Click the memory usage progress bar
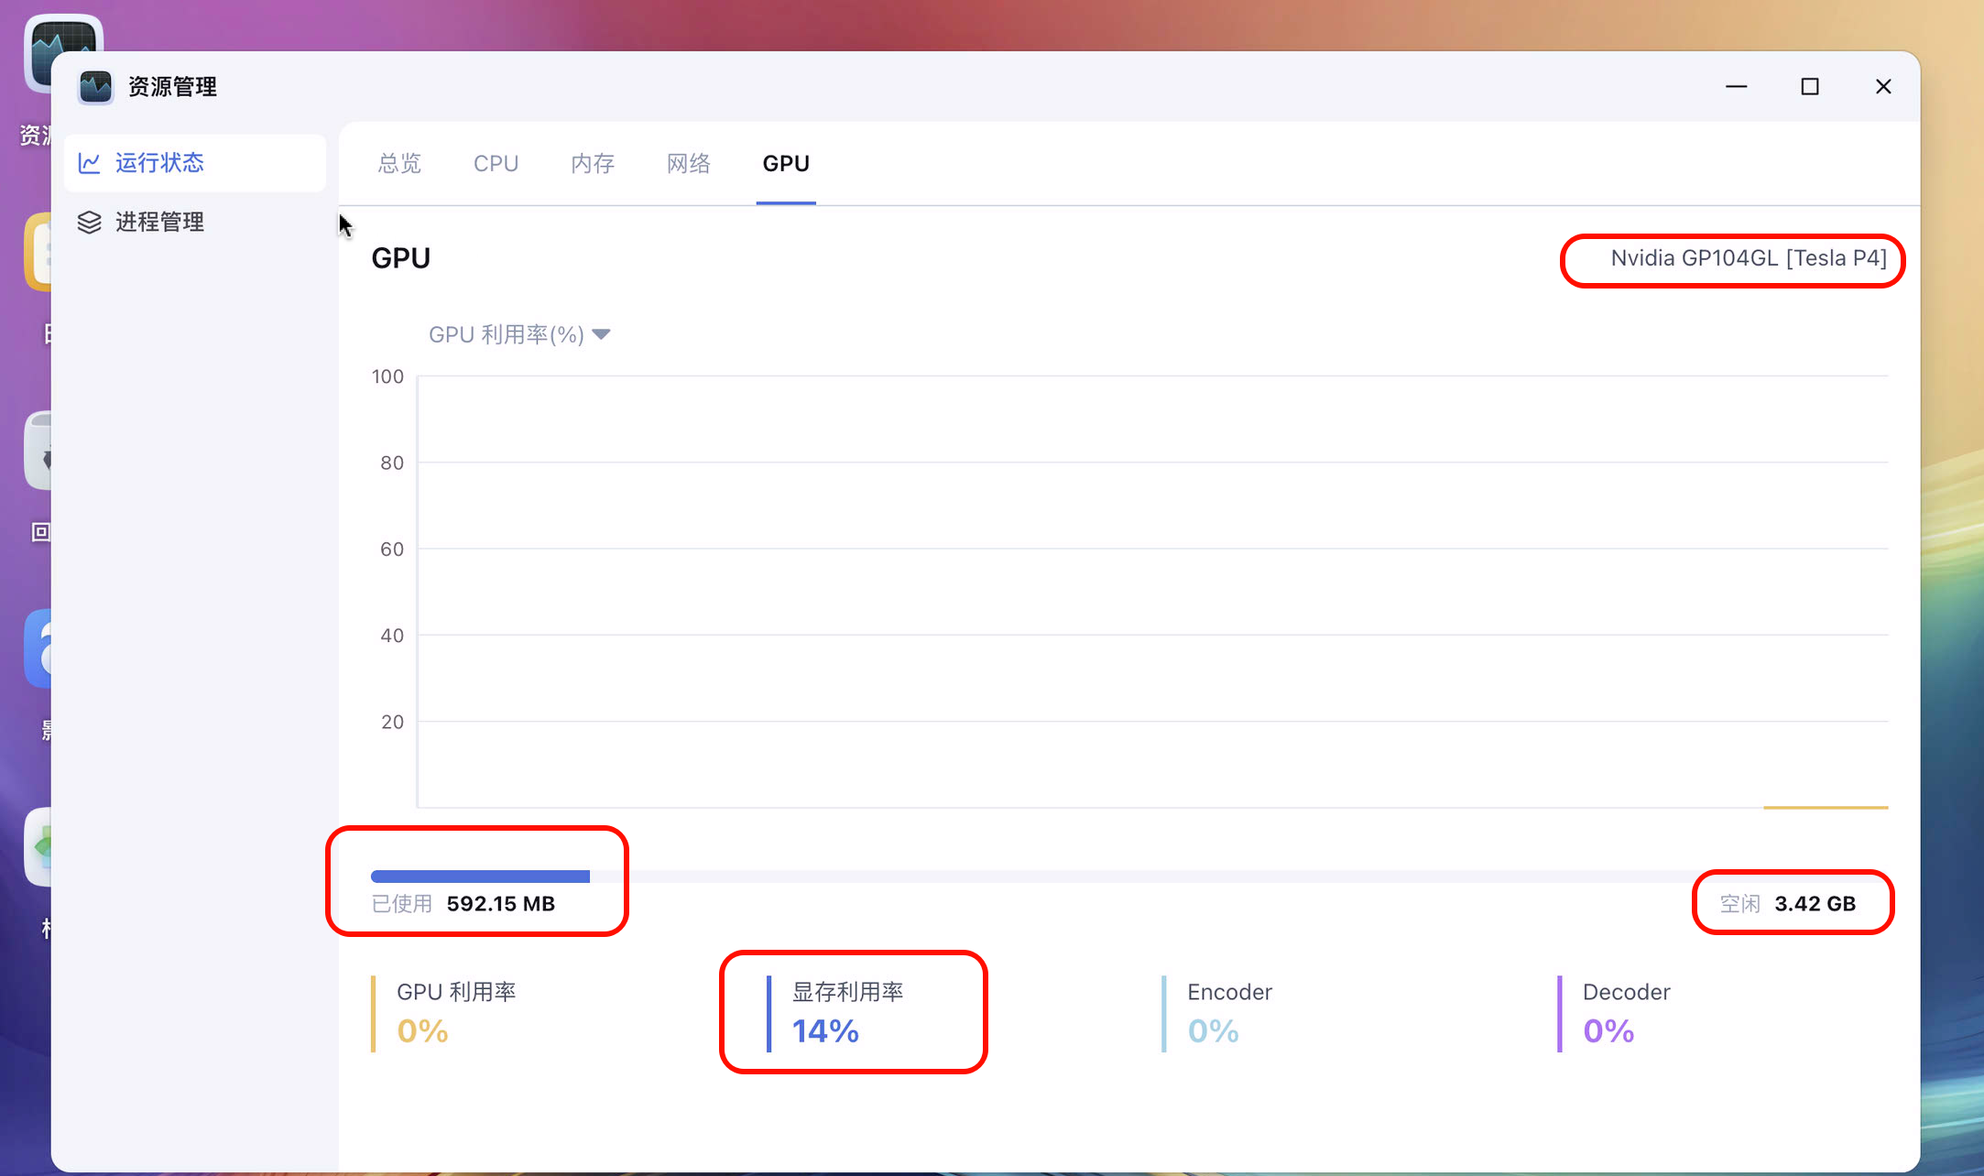Image resolution: width=1984 pixels, height=1176 pixels. [1129, 877]
